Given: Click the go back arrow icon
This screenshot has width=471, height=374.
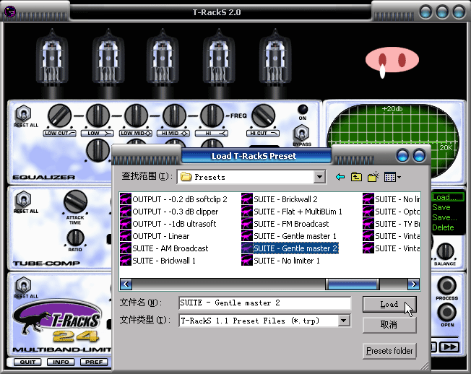Looking at the screenshot, I should [x=340, y=177].
